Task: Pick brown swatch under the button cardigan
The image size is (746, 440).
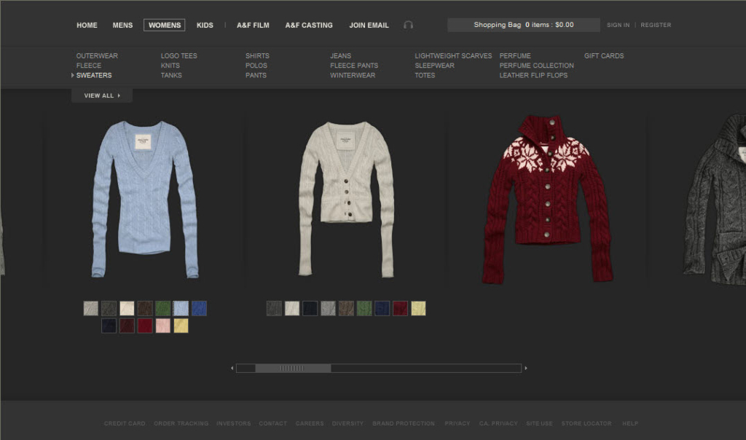Action: click(x=346, y=308)
